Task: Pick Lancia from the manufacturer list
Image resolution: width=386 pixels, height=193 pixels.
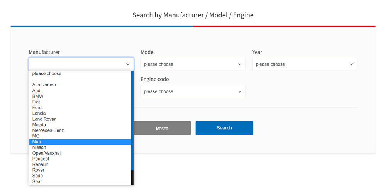Action: tap(80, 113)
